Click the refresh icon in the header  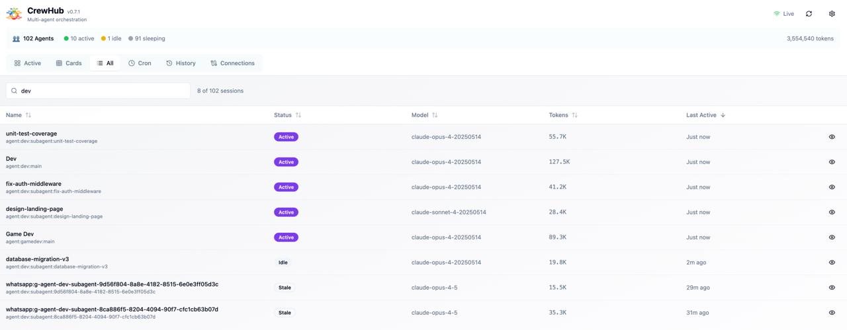(809, 14)
